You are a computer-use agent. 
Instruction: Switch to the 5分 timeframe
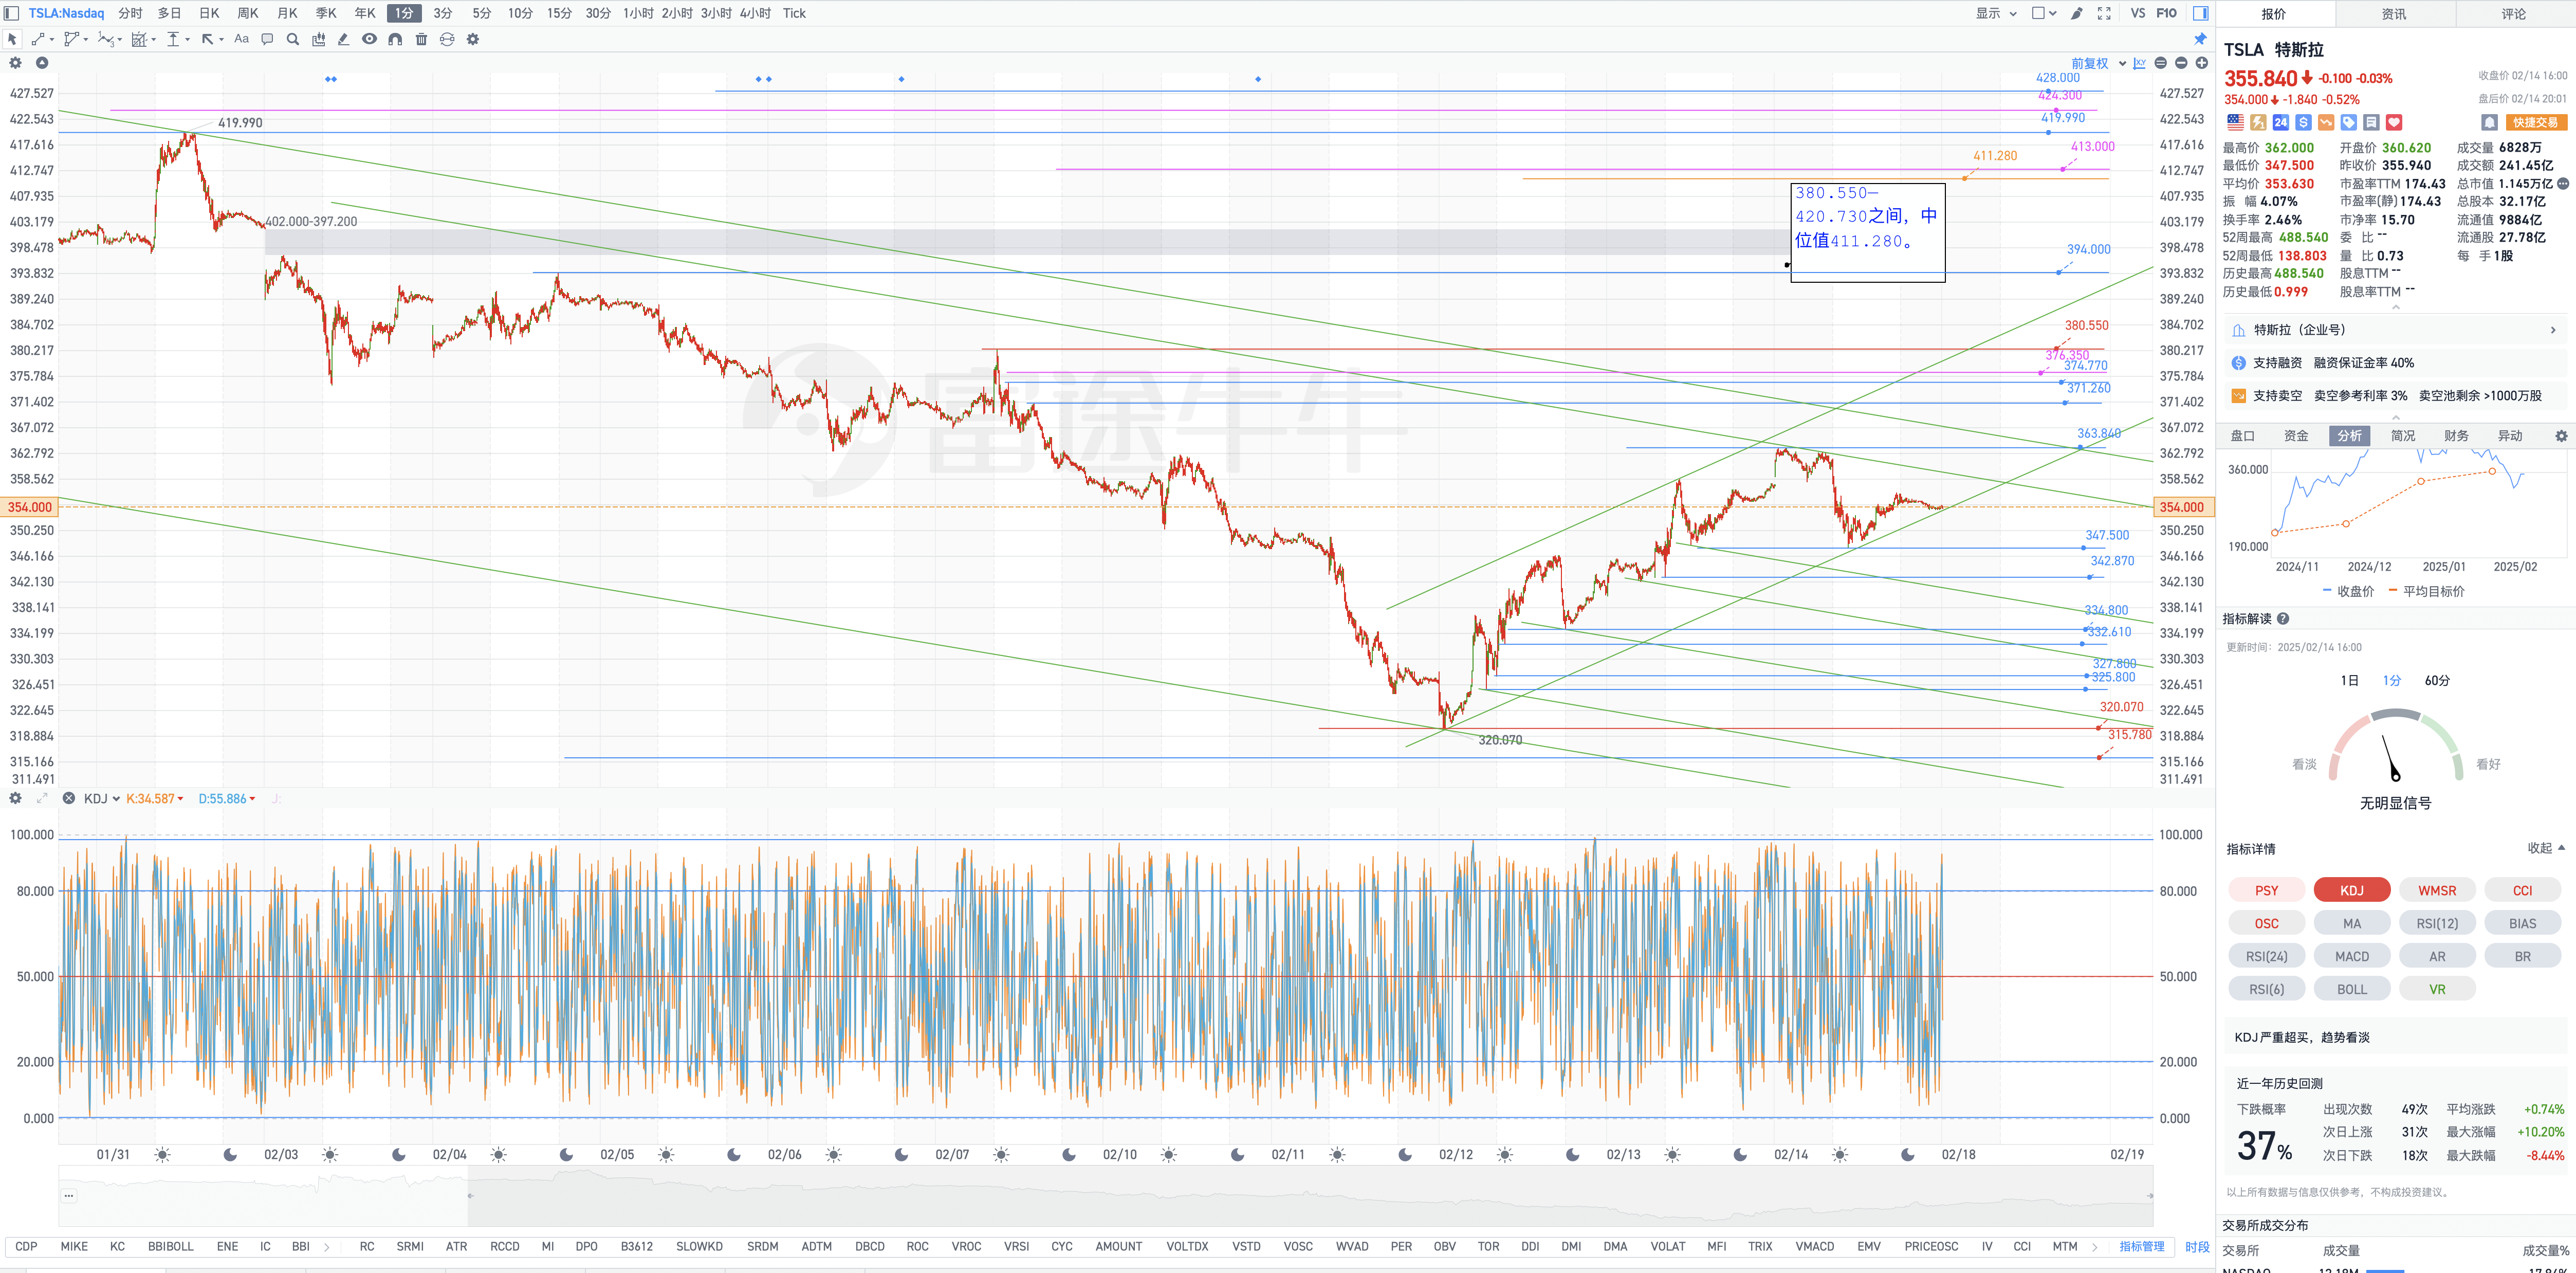tap(482, 13)
